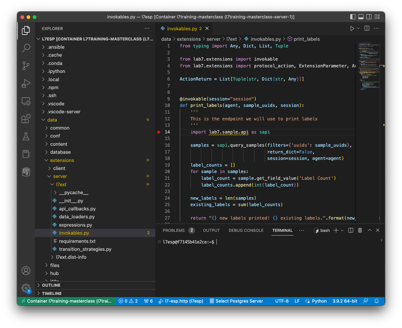Open the new terminal launch profile dropdown
The height and width of the screenshot is (328, 402).
342,230
